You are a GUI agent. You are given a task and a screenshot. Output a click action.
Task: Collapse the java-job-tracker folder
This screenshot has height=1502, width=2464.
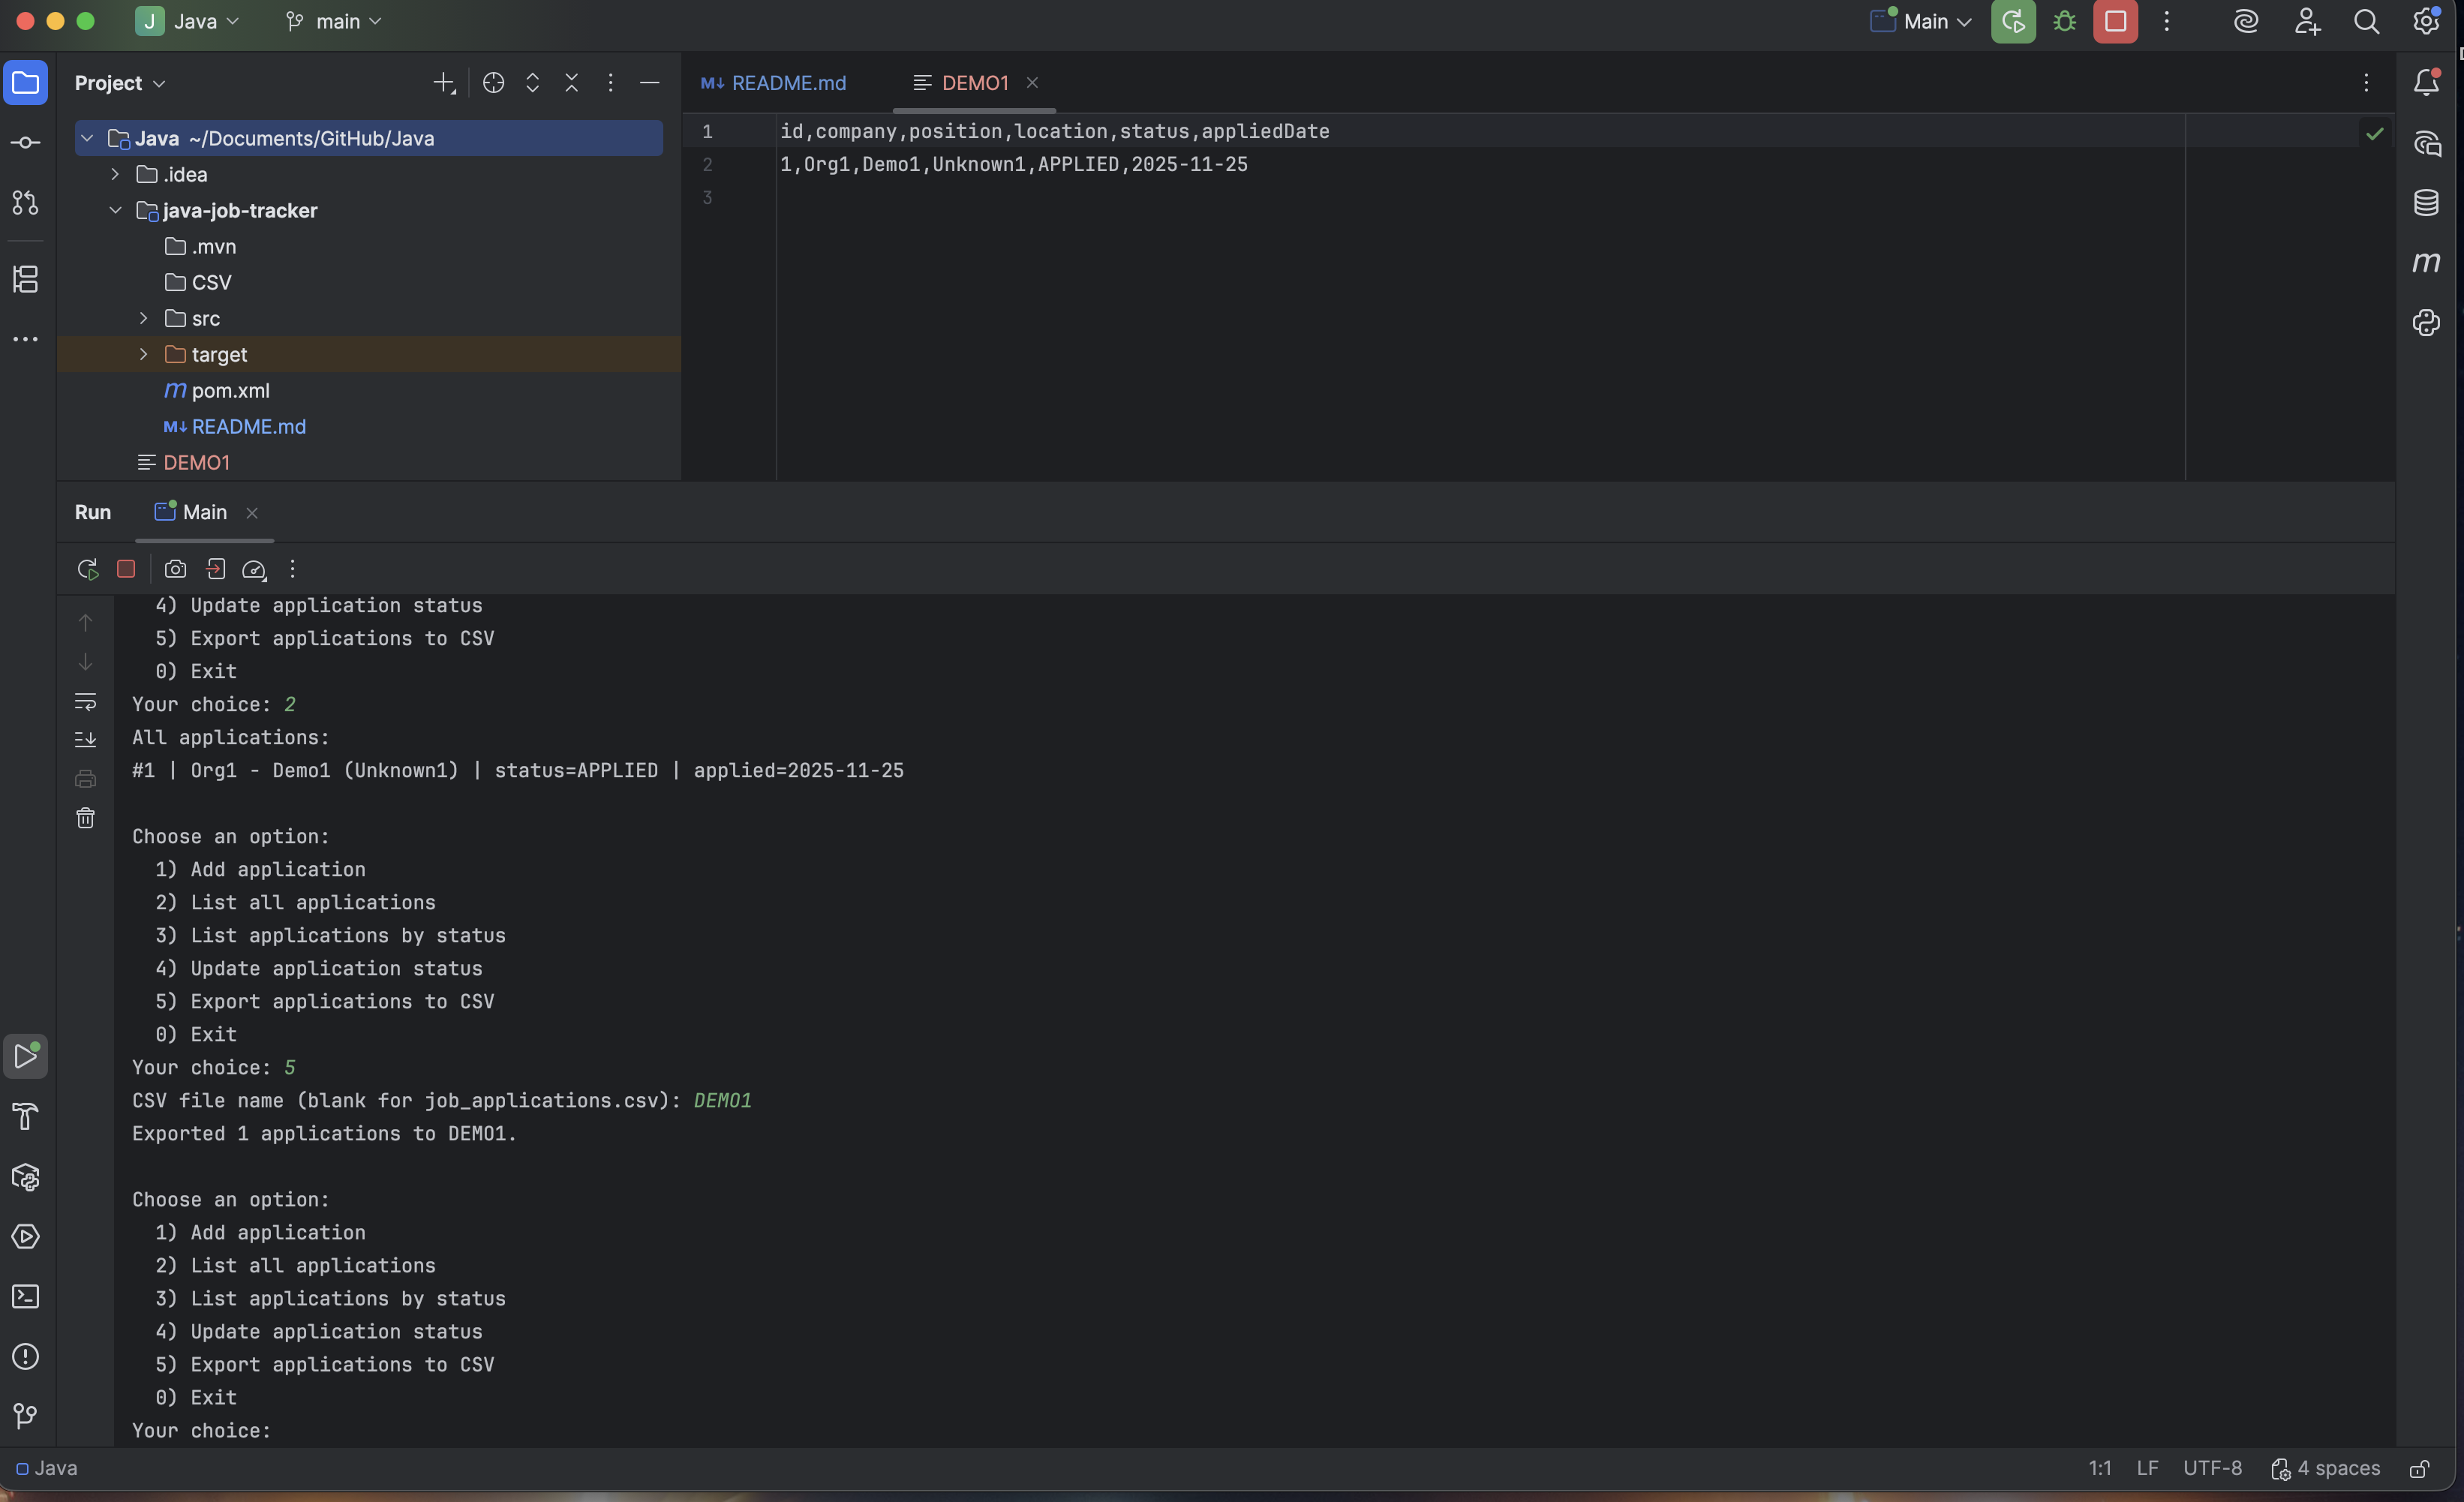[x=115, y=211]
